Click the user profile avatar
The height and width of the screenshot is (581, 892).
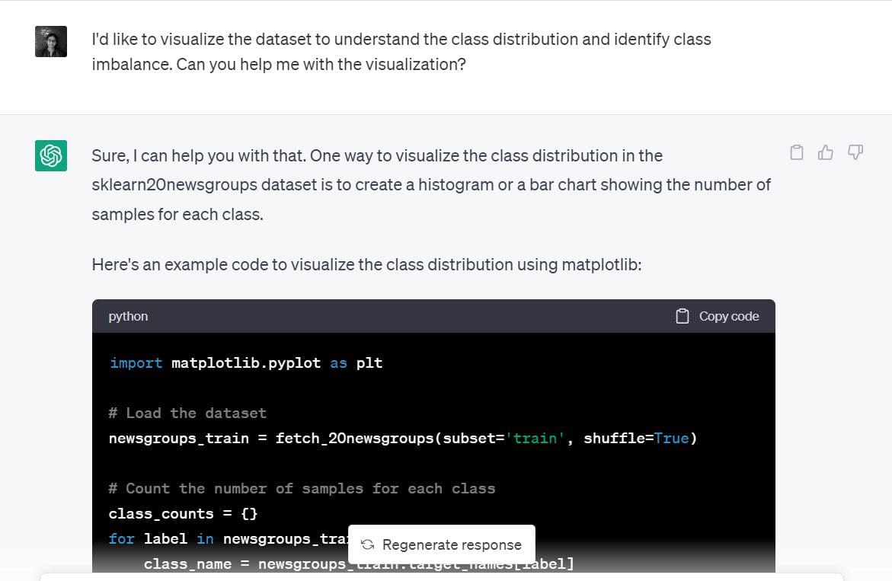[x=50, y=41]
